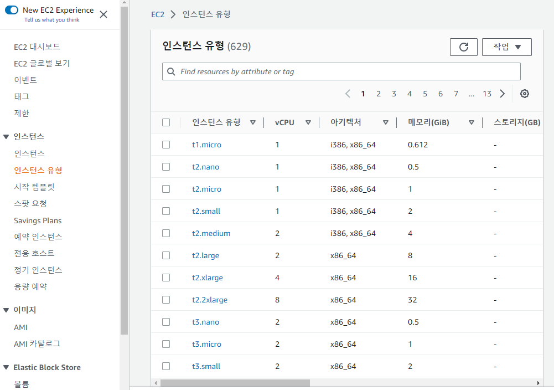Click Tell us what you think link
The width and height of the screenshot is (554, 390).
tap(52, 20)
